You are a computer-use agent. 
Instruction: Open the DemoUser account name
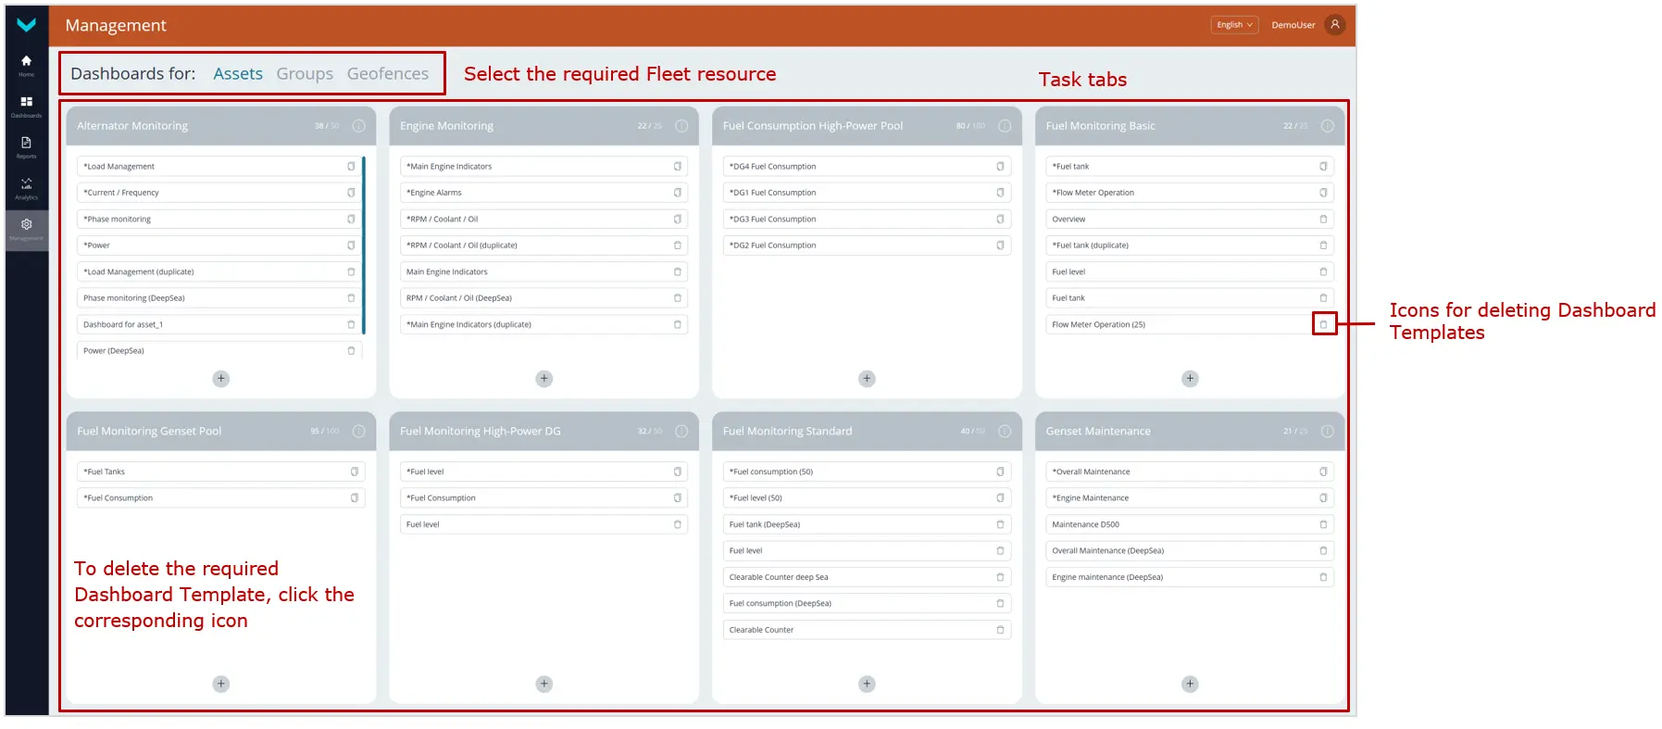[x=1293, y=25]
